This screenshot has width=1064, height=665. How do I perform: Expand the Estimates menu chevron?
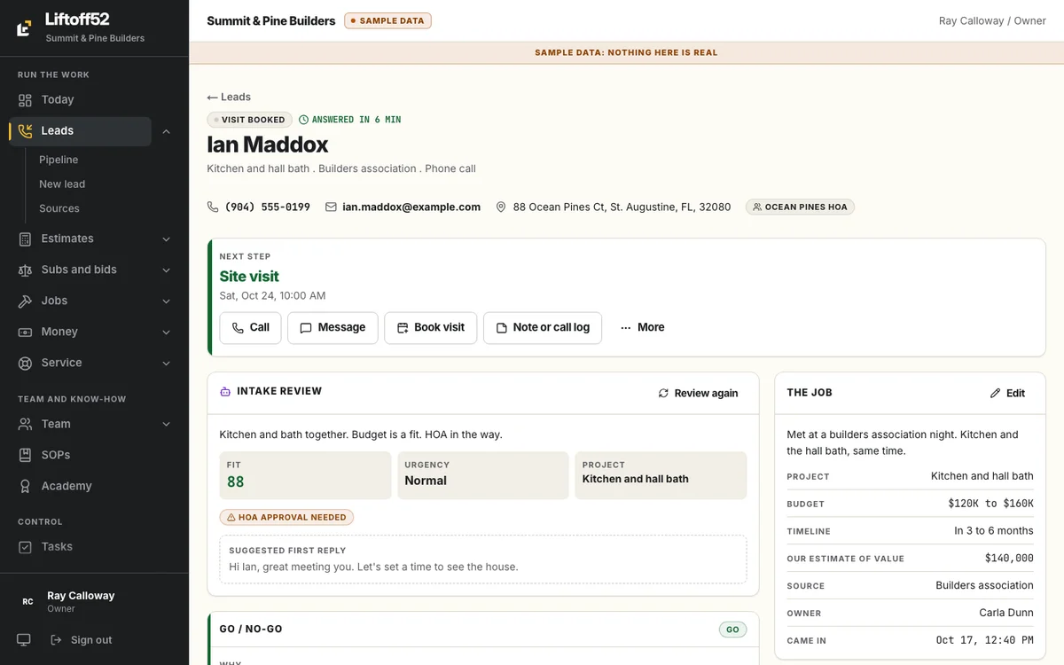pyautogui.click(x=166, y=239)
